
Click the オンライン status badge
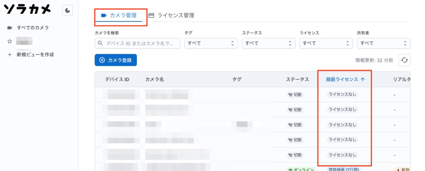tap(301, 169)
